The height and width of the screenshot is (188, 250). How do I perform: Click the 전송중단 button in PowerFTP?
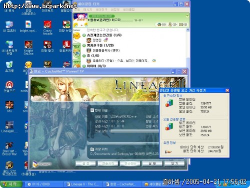click(x=130, y=163)
